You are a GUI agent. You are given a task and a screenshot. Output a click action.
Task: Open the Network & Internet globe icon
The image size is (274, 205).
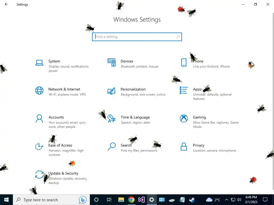pos(39,90)
